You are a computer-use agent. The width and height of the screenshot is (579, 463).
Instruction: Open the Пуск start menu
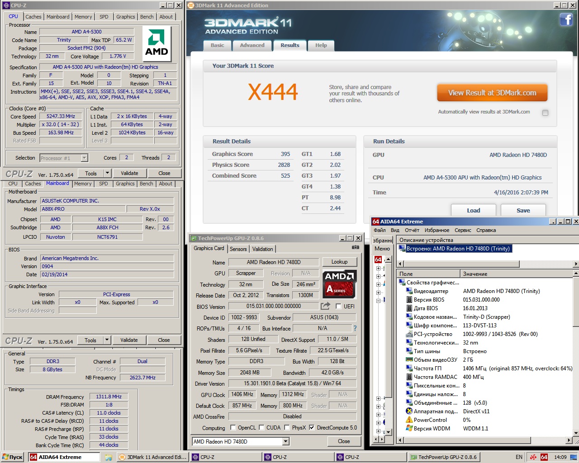click(x=13, y=457)
